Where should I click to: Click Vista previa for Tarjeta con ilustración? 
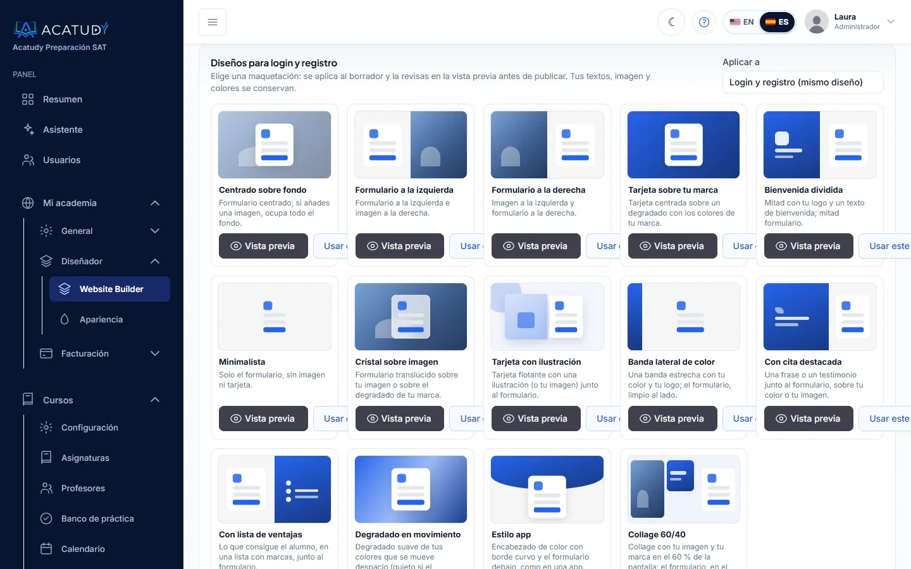point(536,419)
